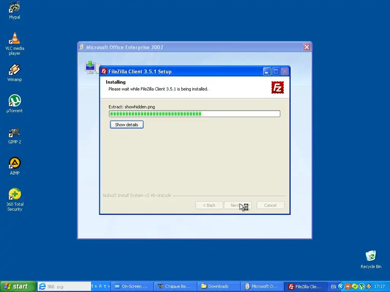Click the Extract: showhidden.png status text
This screenshot has width=390, height=292.
tap(131, 107)
